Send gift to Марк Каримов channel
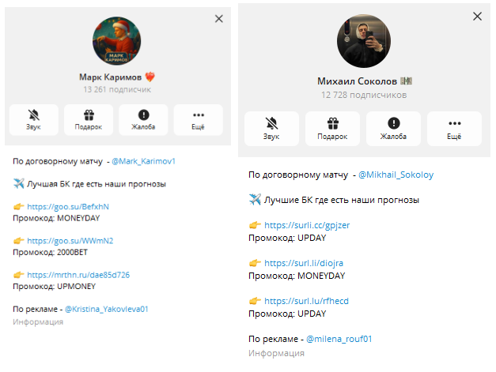This screenshot has height=372, width=496. pos(89,120)
